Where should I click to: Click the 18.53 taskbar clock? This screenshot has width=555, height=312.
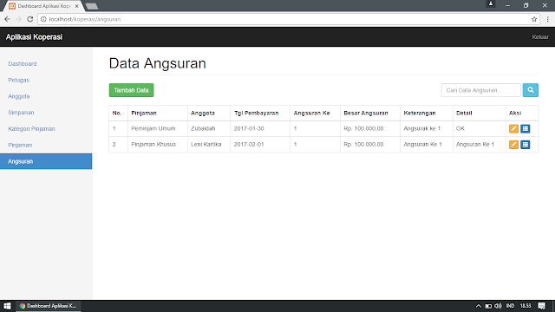point(526,306)
